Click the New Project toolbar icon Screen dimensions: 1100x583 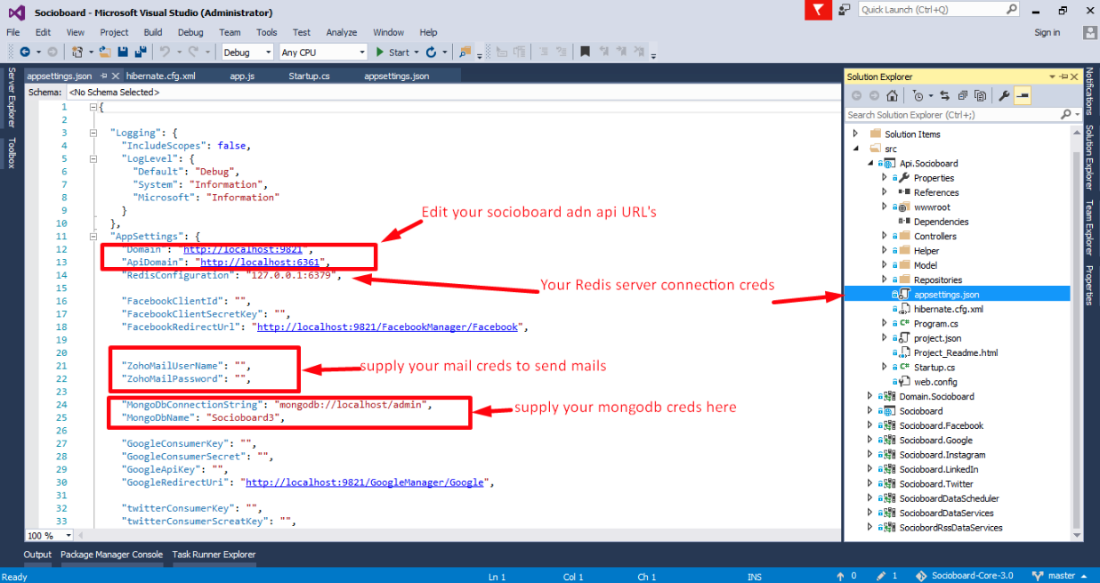pyautogui.click(x=77, y=52)
